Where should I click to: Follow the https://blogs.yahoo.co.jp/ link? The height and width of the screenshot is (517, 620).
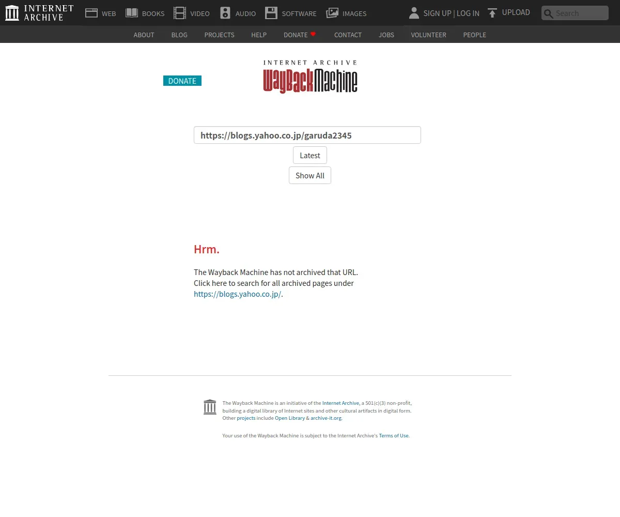coord(238,294)
